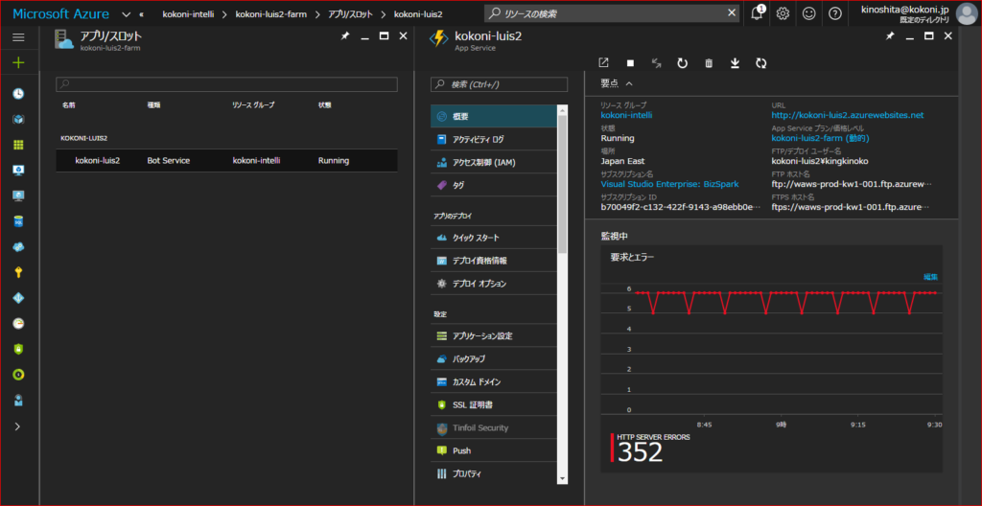Open アクティビティ ログ menu item
The height and width of the screenshot is (506, 982).
coord(494,140)
